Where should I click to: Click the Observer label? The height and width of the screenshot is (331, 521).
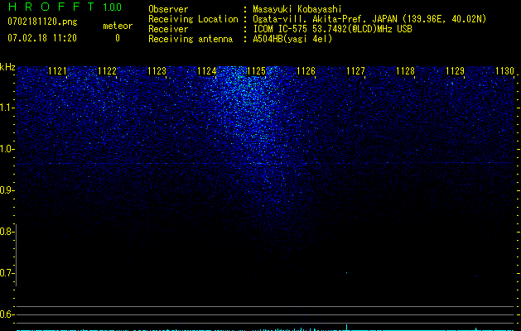[x=168, y=9]
